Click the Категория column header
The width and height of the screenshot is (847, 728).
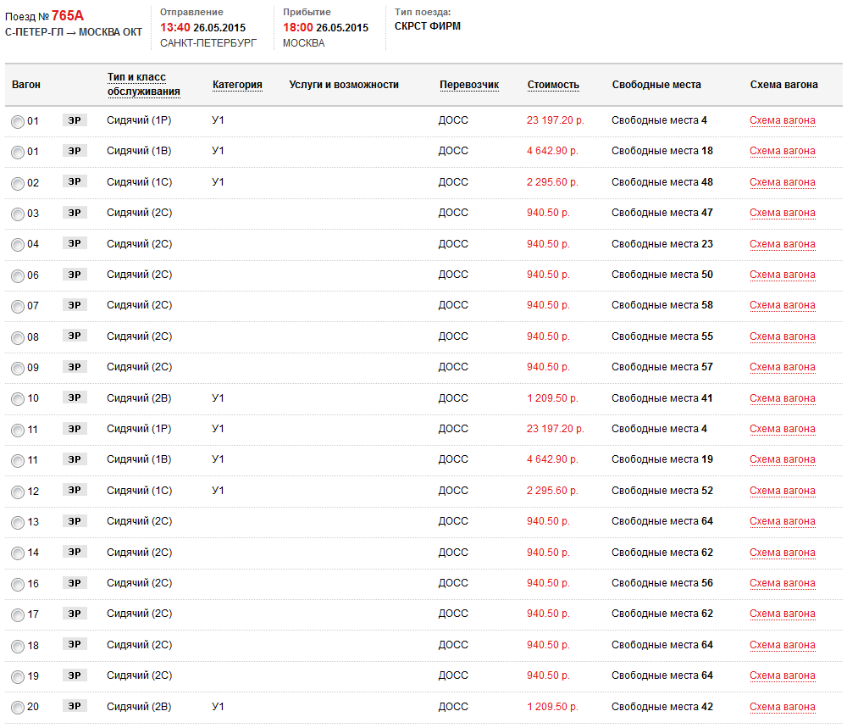pyautogui.click(x=237, y=85)
